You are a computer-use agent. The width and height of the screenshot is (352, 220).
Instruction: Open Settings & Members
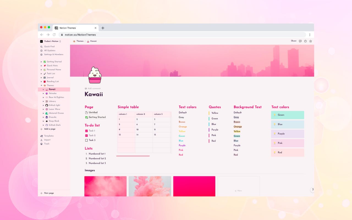point(53,54)
